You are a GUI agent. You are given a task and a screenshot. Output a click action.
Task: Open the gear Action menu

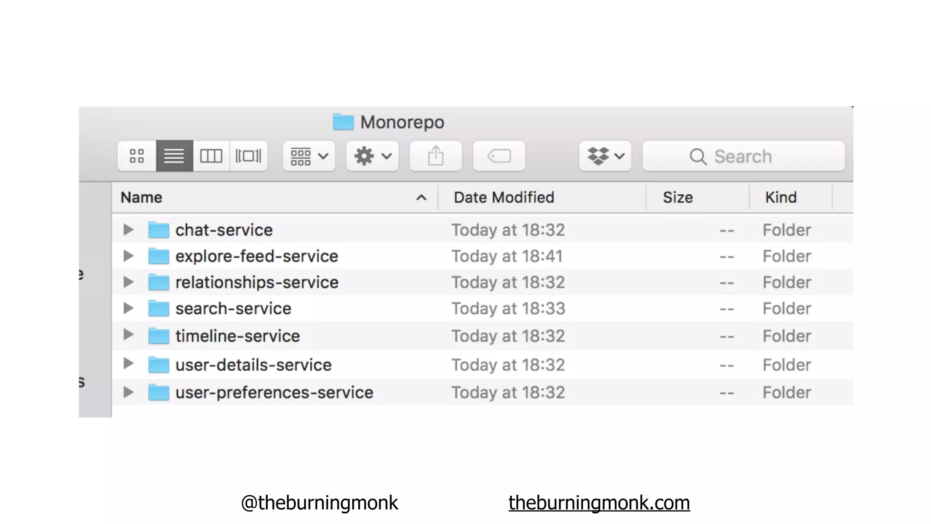[x=372, y=156]
